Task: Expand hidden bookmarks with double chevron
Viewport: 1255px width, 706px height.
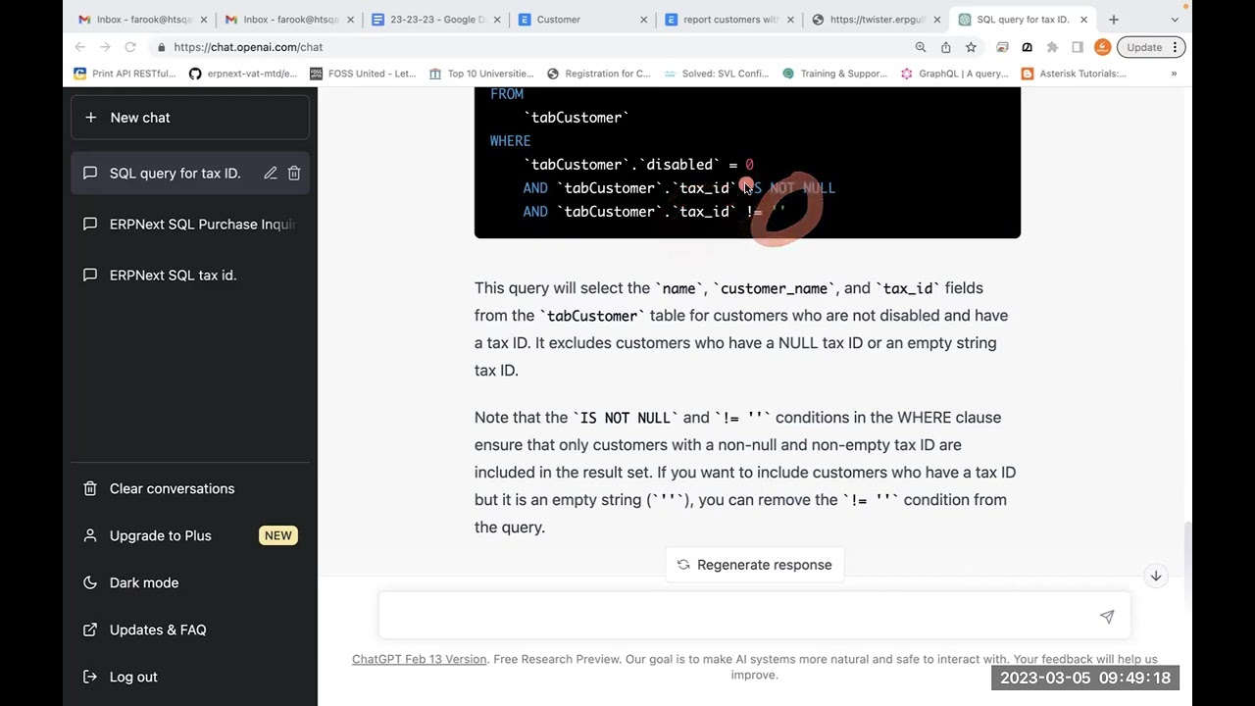Action: [1174, 74]
